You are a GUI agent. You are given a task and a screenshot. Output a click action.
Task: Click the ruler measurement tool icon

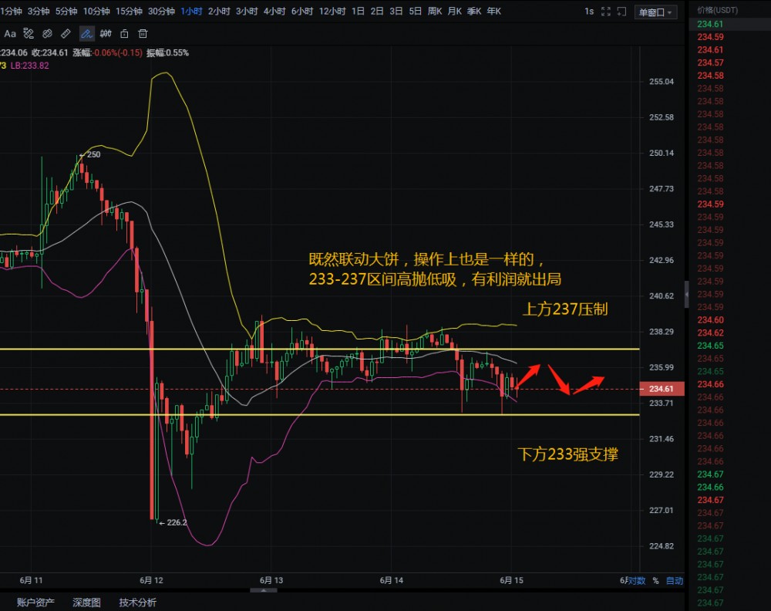coord(66,34)
